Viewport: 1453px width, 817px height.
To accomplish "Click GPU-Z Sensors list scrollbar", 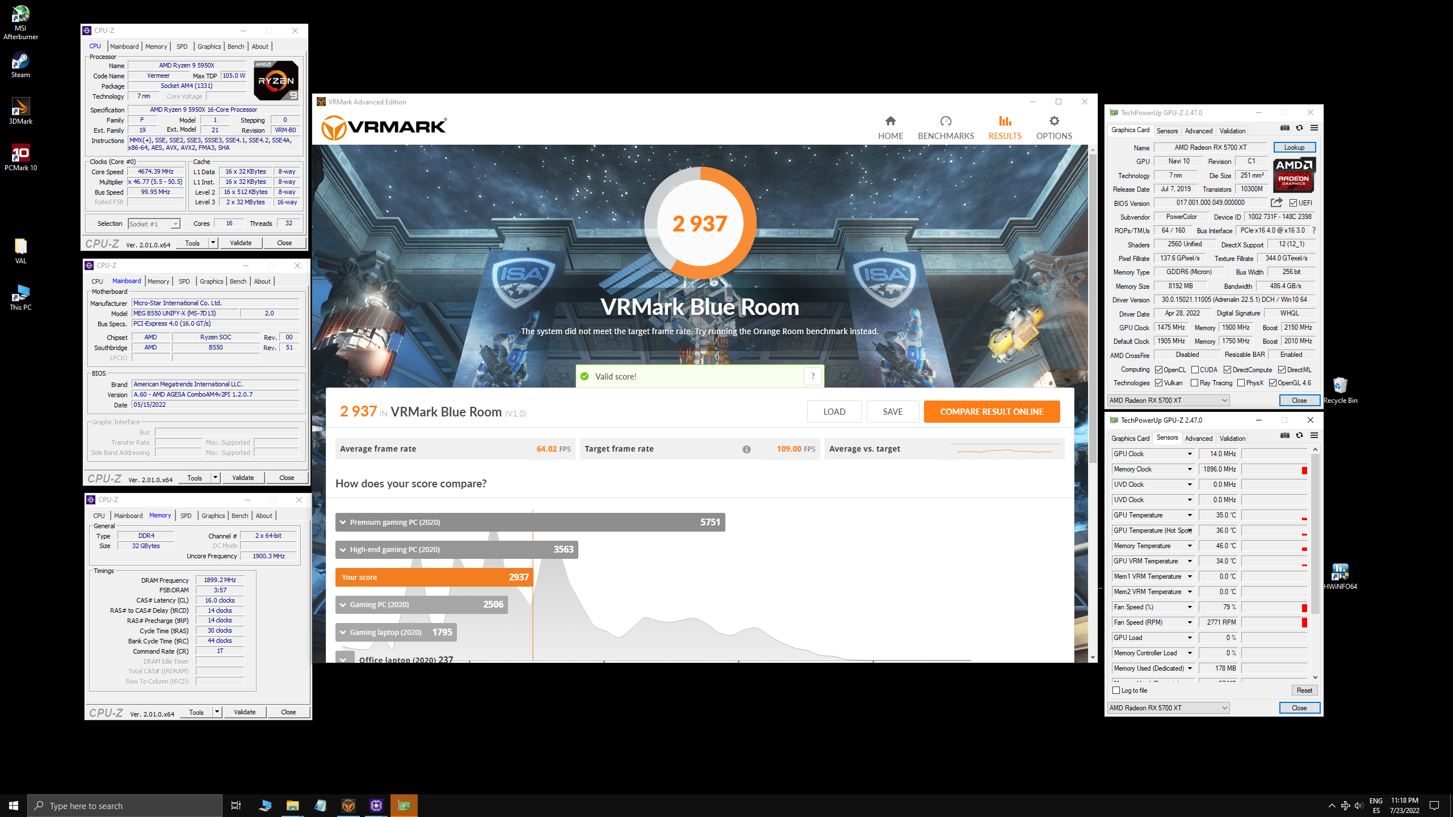I will tap(1315, 533).
